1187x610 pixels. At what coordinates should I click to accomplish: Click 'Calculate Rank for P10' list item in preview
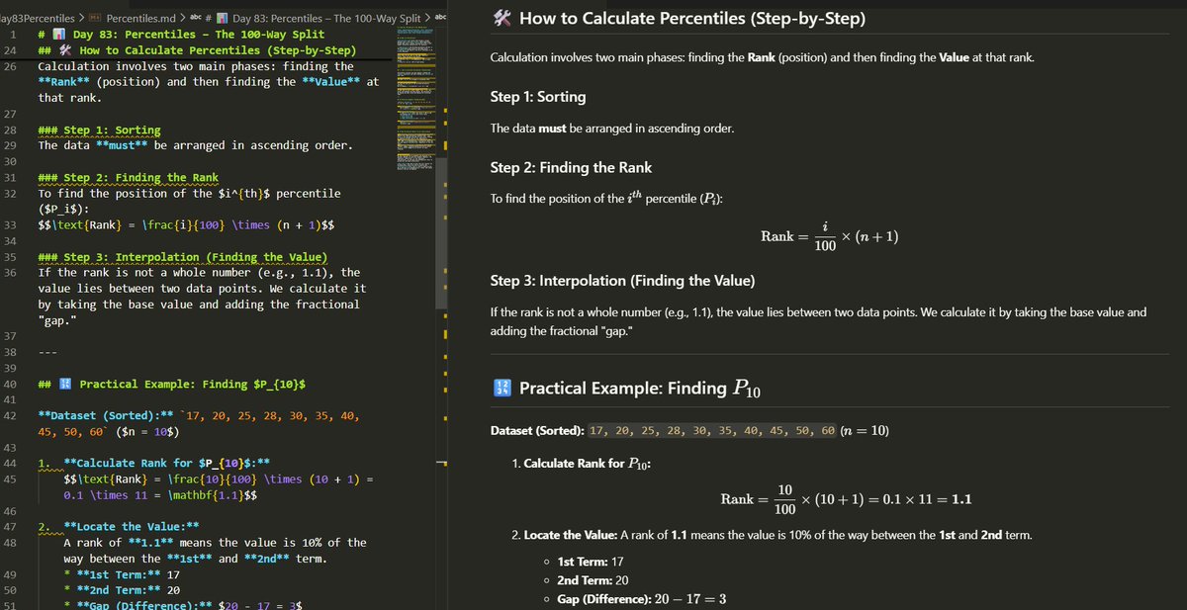588,464
